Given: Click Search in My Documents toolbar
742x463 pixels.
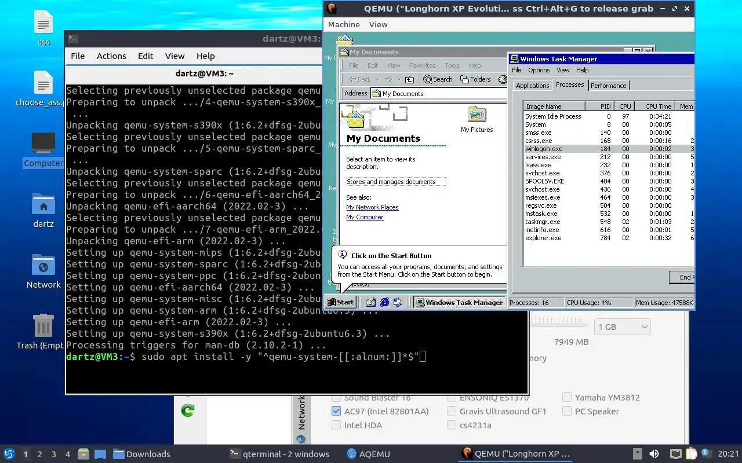Looking at the screenshot, I should (438, 79).
